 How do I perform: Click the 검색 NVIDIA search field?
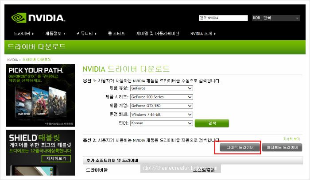point(223,18)
